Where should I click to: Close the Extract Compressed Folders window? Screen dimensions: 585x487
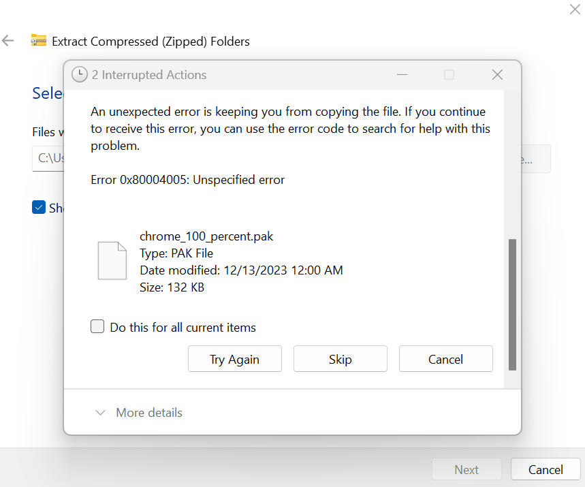click(575, 9)
